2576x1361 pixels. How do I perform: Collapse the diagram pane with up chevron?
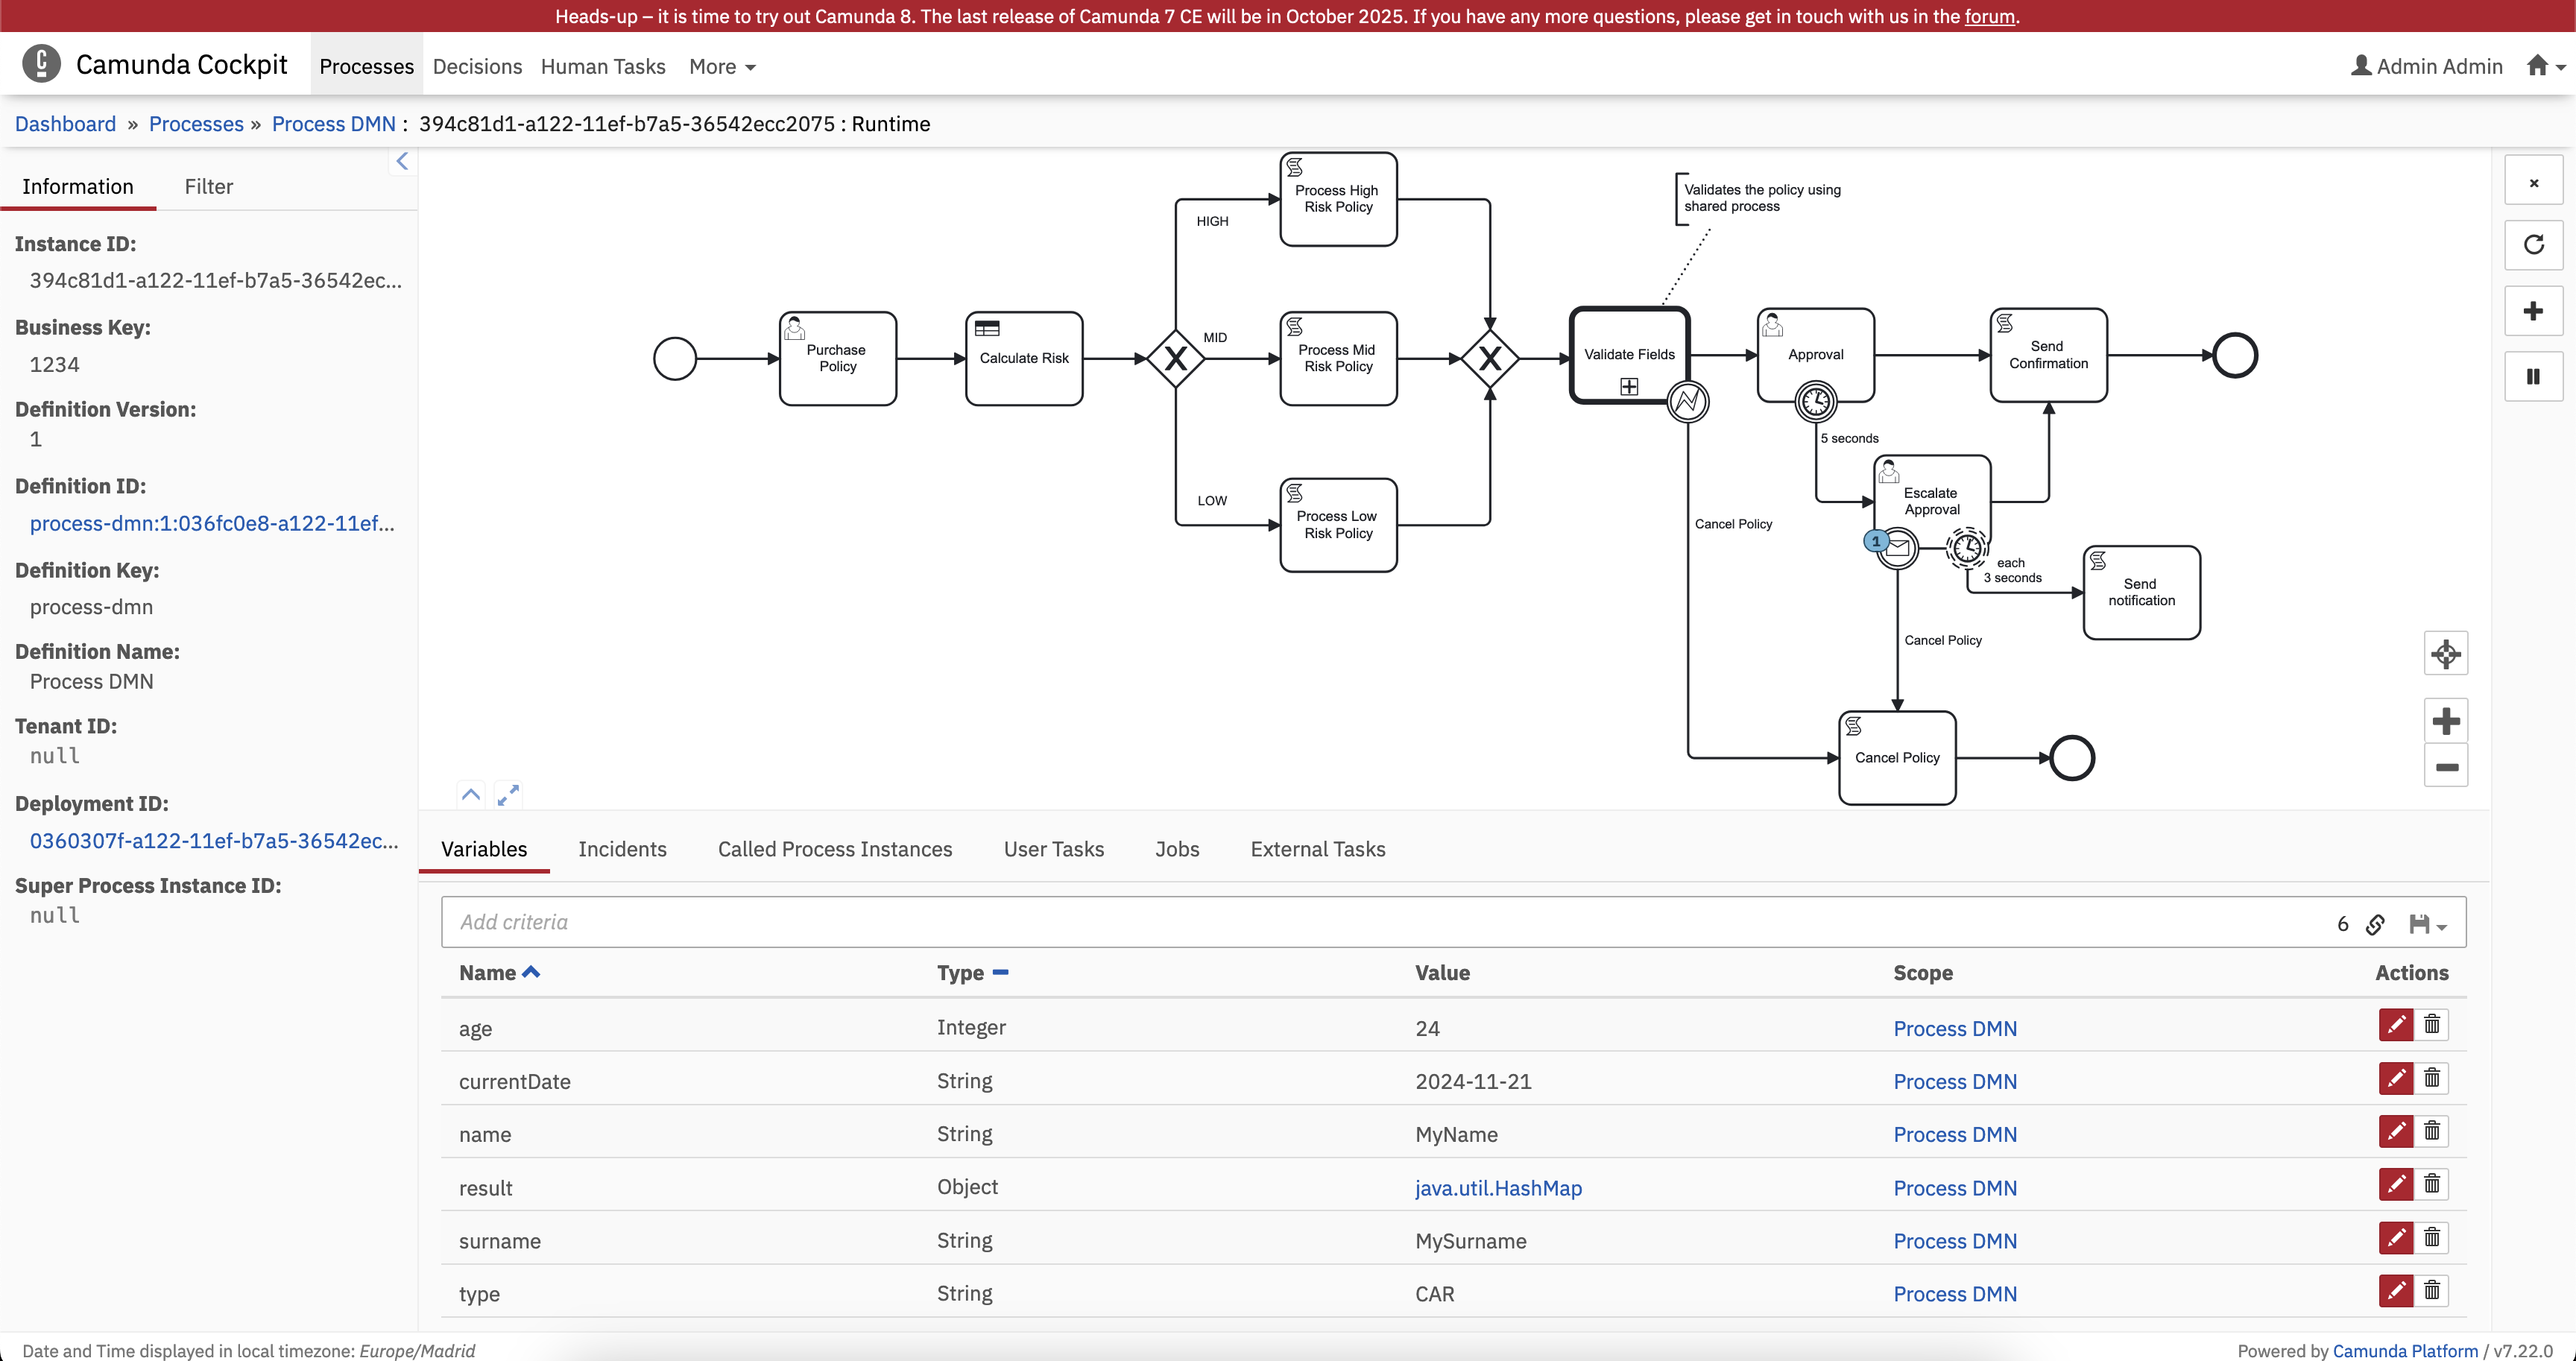click(471, 795)
